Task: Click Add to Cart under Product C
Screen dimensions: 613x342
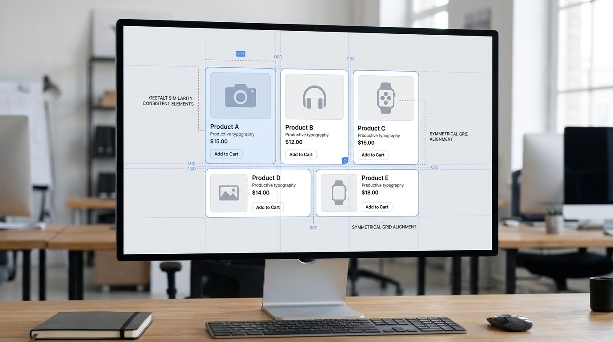Action: (373, 155)
